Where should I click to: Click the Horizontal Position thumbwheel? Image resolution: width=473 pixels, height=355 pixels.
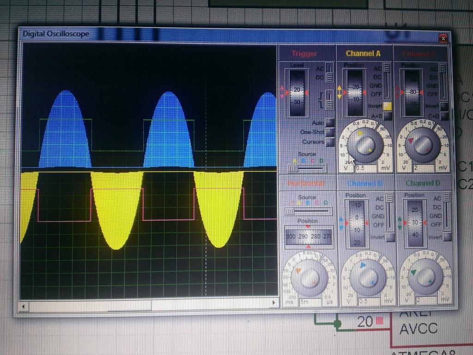click(x=309, y=236)
